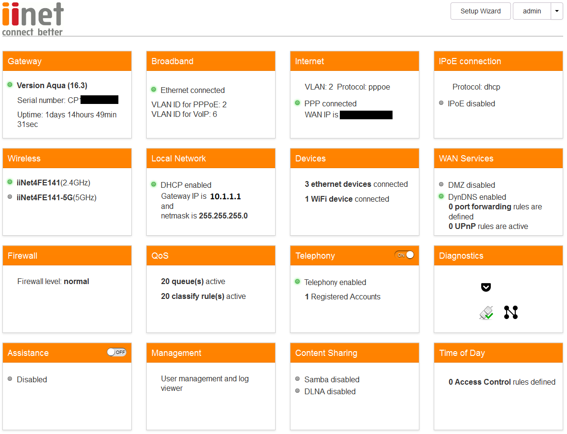
Task: Open the Firewall card header
Action: pos(67,255)
